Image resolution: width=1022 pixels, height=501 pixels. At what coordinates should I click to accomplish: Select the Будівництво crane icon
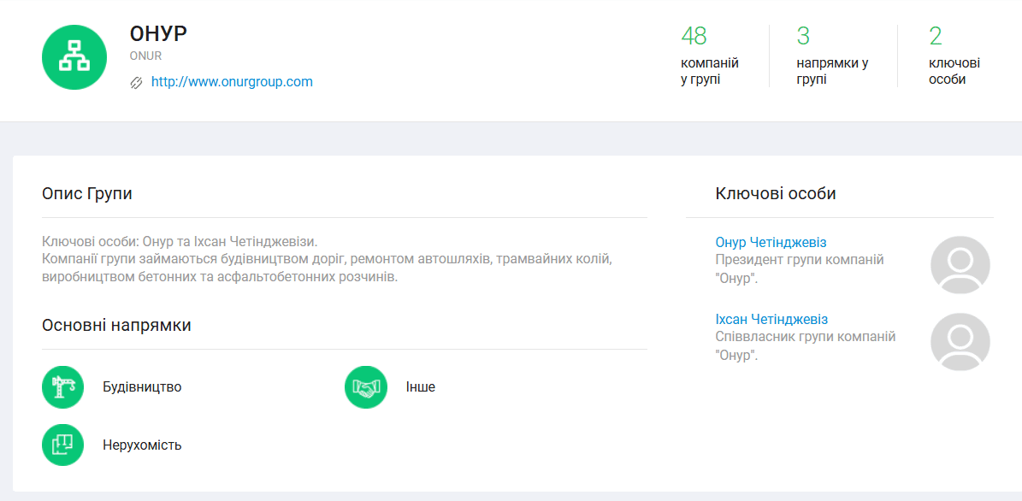pos(62,387)
